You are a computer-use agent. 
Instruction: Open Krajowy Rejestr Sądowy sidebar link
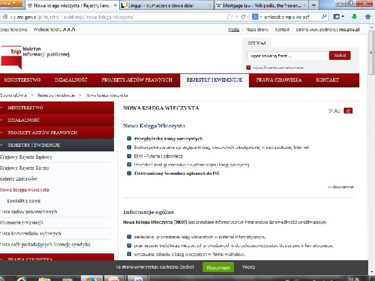(26, 157)
